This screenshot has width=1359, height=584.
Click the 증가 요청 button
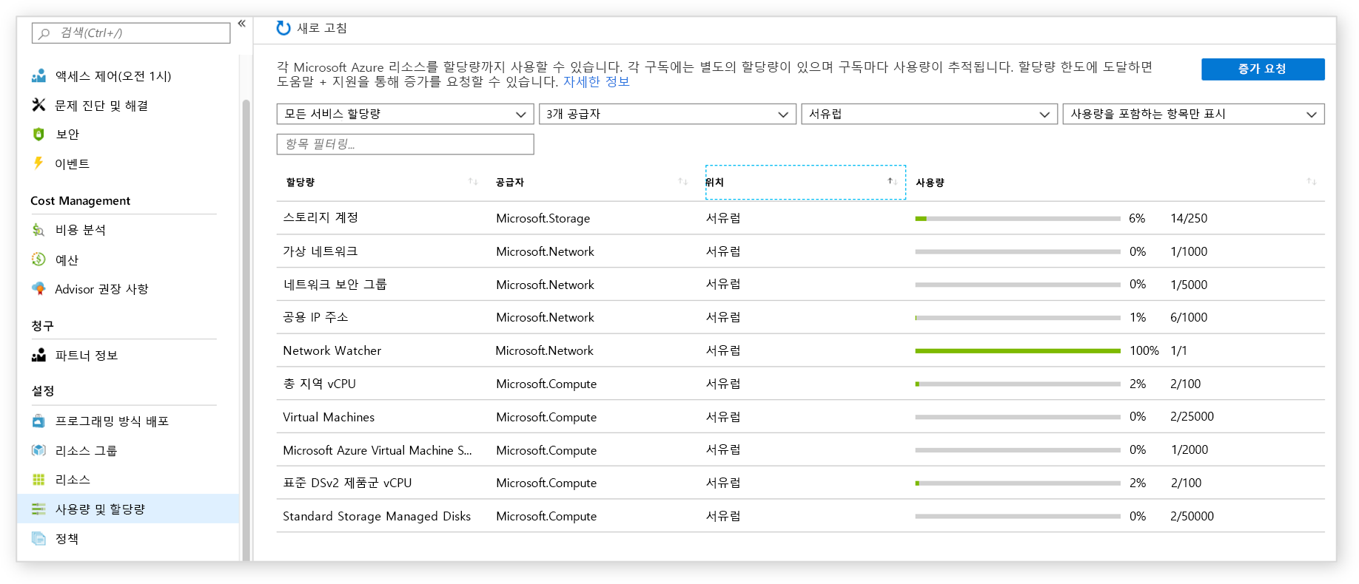(1263, 69)
